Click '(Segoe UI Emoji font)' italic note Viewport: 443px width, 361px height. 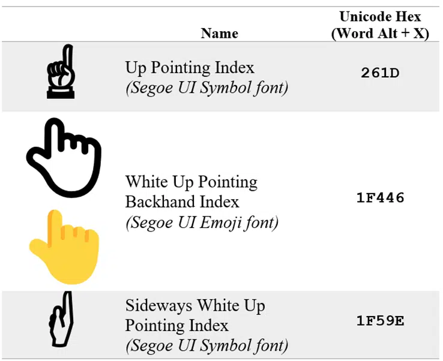[x=202, y=222]
